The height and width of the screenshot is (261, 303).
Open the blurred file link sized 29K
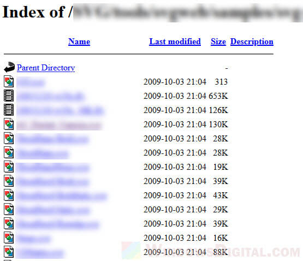(53, 210)
